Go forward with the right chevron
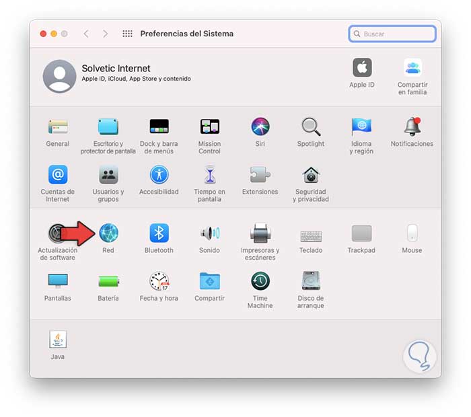 105,34
